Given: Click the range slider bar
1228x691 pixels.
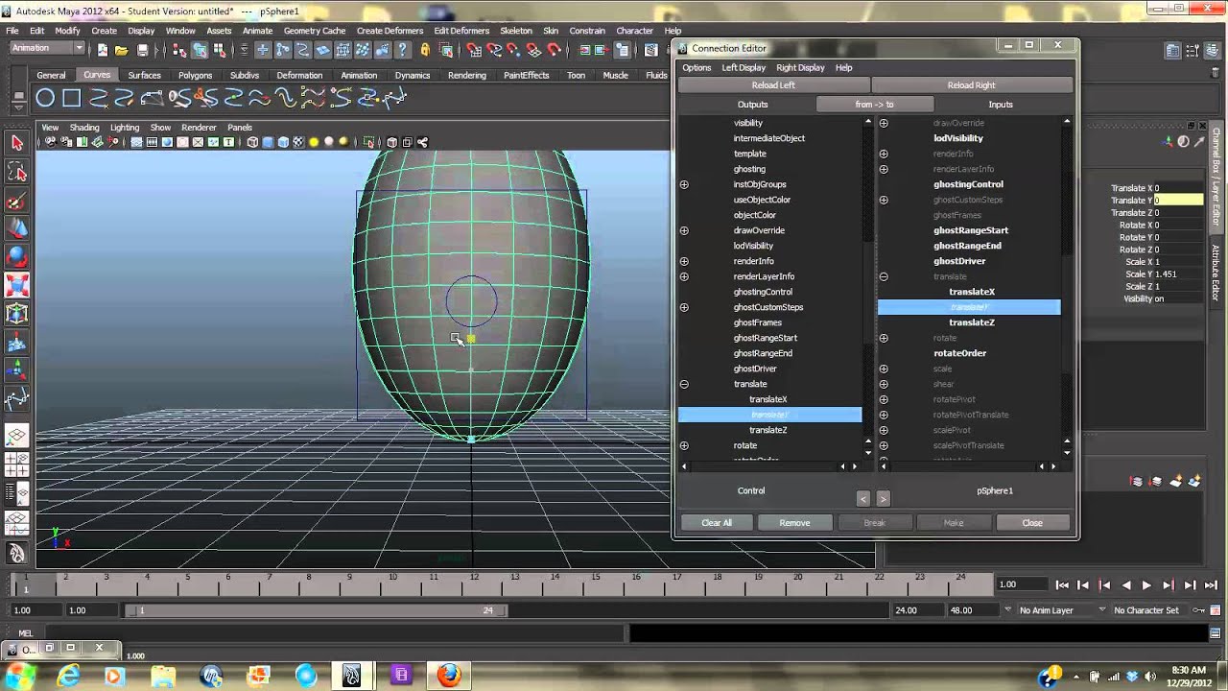Looking at the screenshot, I should [x=315, y=610].
